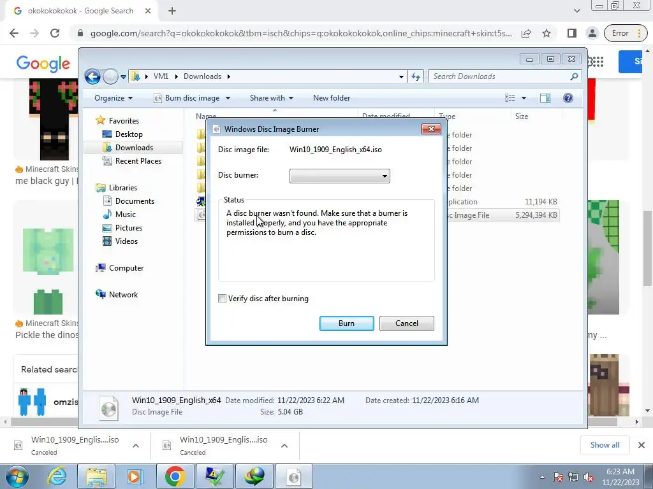Click the Burn button
653x489 pixels.
[346, 323]
